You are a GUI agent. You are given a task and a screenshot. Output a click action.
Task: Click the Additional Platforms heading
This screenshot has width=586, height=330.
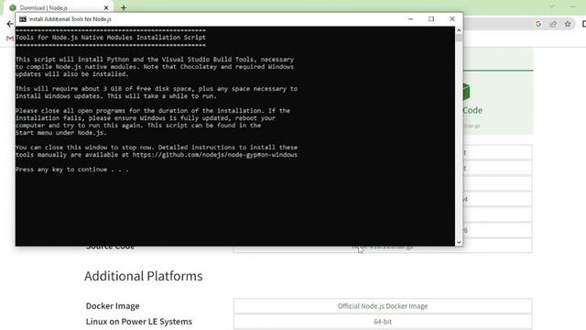pos(144,276)
